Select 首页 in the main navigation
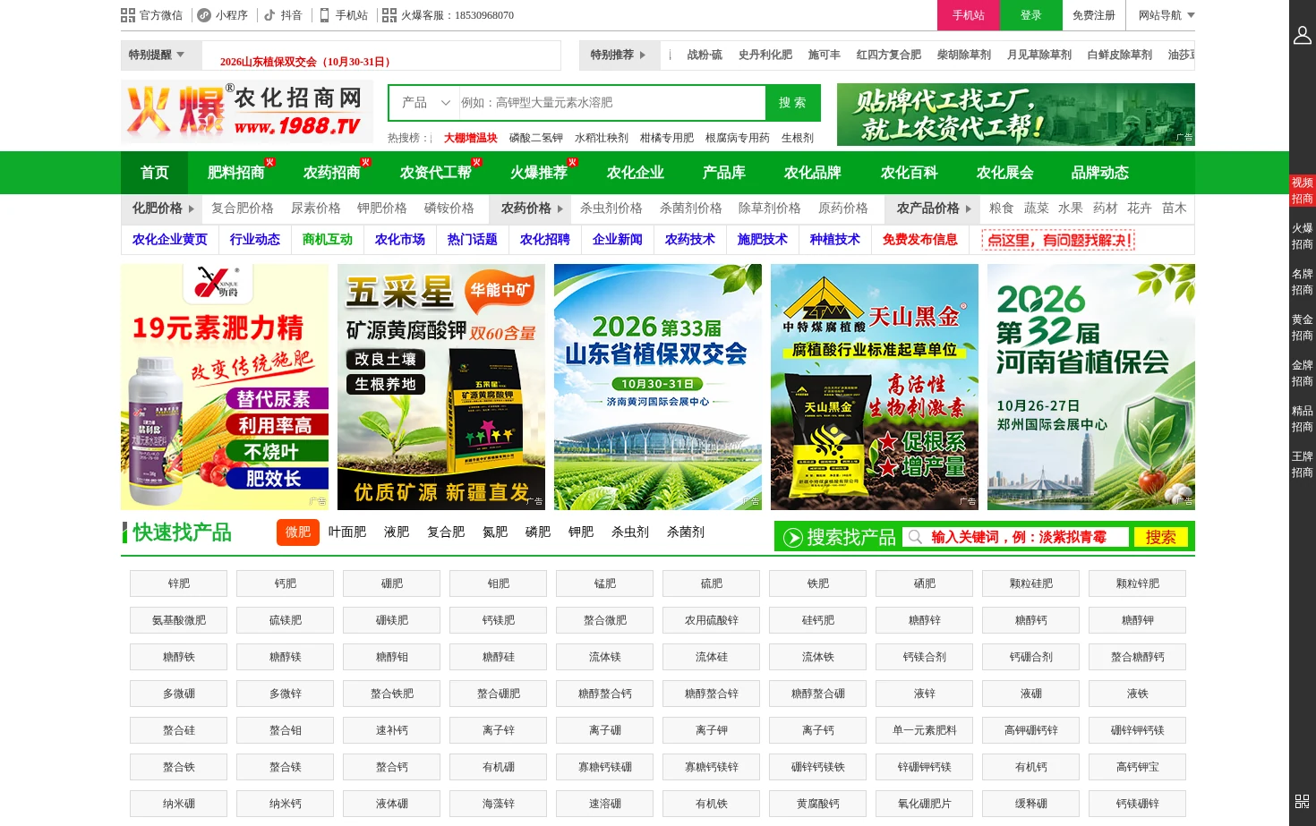The image size is (1316, 826). [155, 173]
